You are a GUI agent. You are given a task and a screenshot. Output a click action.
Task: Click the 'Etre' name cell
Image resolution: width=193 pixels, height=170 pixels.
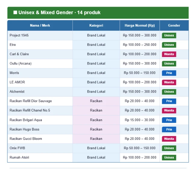[x=40, y=45]
